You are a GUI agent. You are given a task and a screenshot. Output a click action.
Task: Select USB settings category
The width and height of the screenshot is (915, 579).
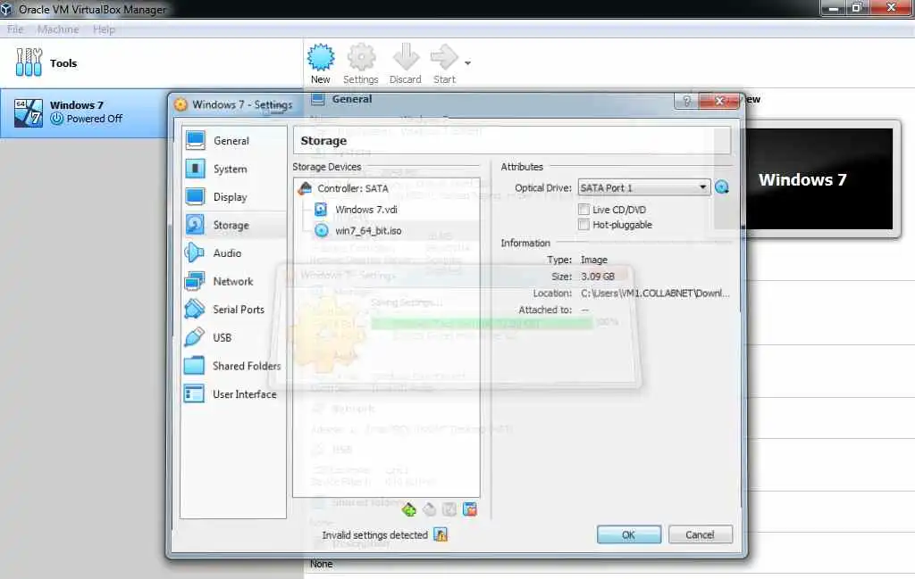click(x=233, y=337)
